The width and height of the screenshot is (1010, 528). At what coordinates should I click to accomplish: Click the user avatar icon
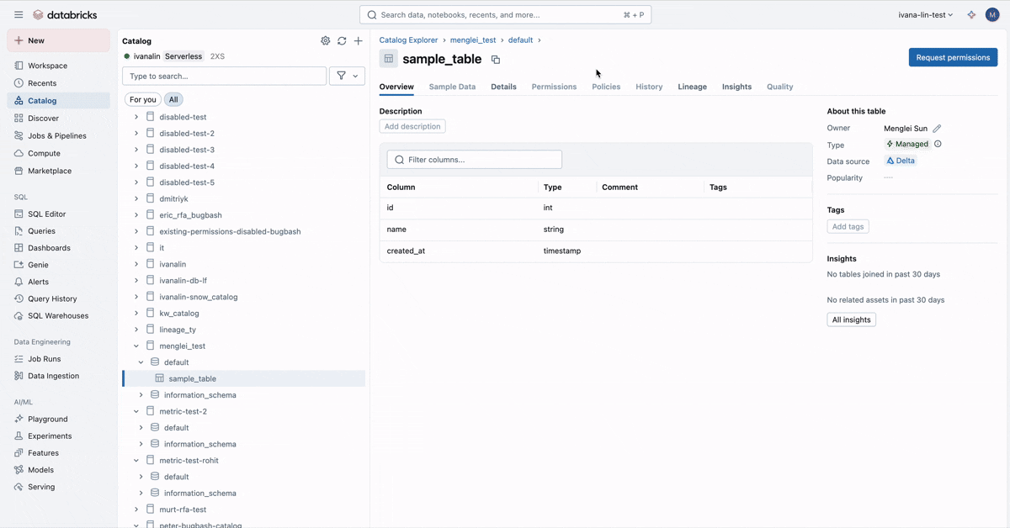(992, 15)
